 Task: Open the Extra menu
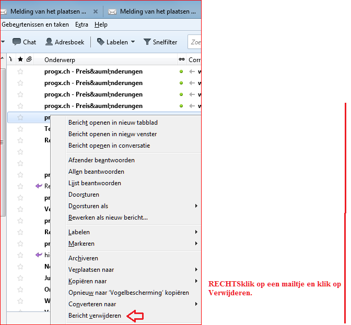click(81, 25)
